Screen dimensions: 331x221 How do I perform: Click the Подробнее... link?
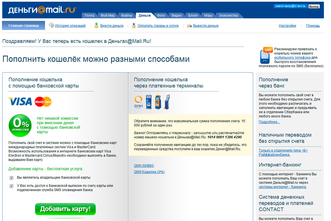click(269, 122)
